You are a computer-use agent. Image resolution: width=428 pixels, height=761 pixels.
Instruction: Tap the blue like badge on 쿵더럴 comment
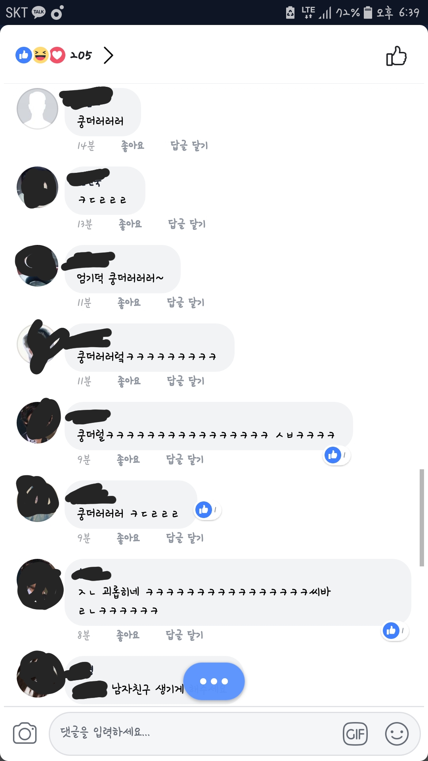point(336,455)
